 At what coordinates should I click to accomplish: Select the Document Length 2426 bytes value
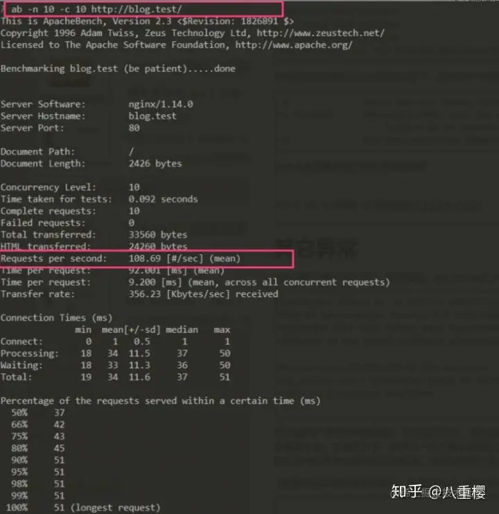155,164
